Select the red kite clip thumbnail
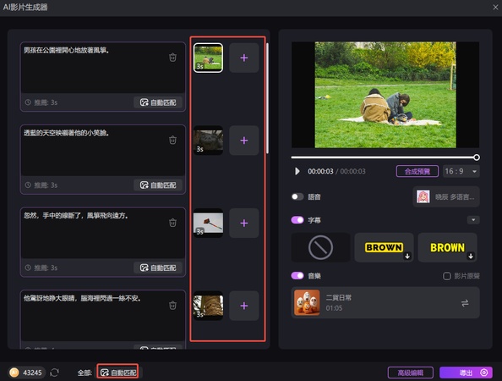Viewport: 502px width, 381px height. 209,224
